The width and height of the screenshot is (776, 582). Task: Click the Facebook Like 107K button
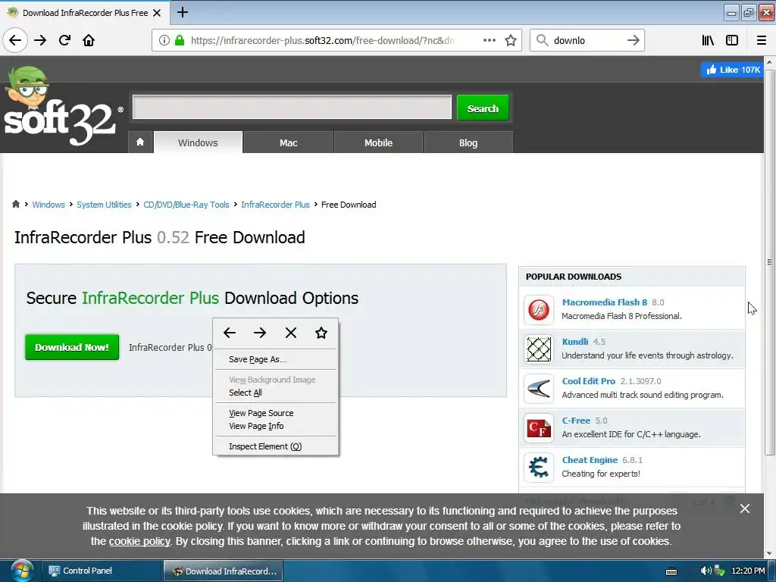(733, 70)
